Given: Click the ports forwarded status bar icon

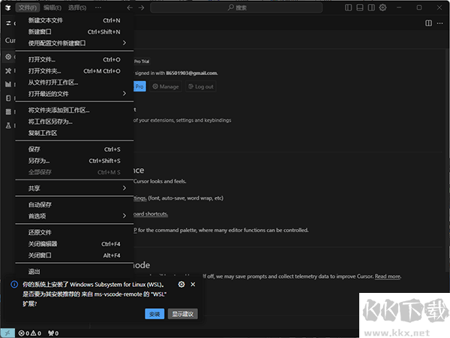Looking at the screenshot, I should point(53,333).
